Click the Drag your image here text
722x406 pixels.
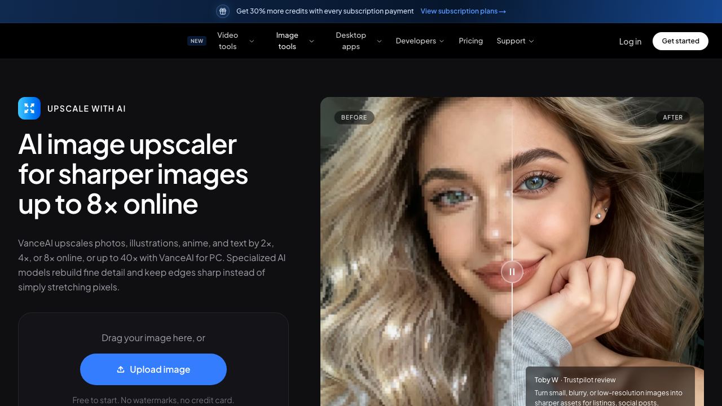pyautogui.click(x=153, y=338)
